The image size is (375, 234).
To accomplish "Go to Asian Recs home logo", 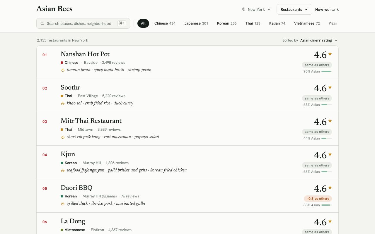I will pyautogui.click(x=54, y=9).
